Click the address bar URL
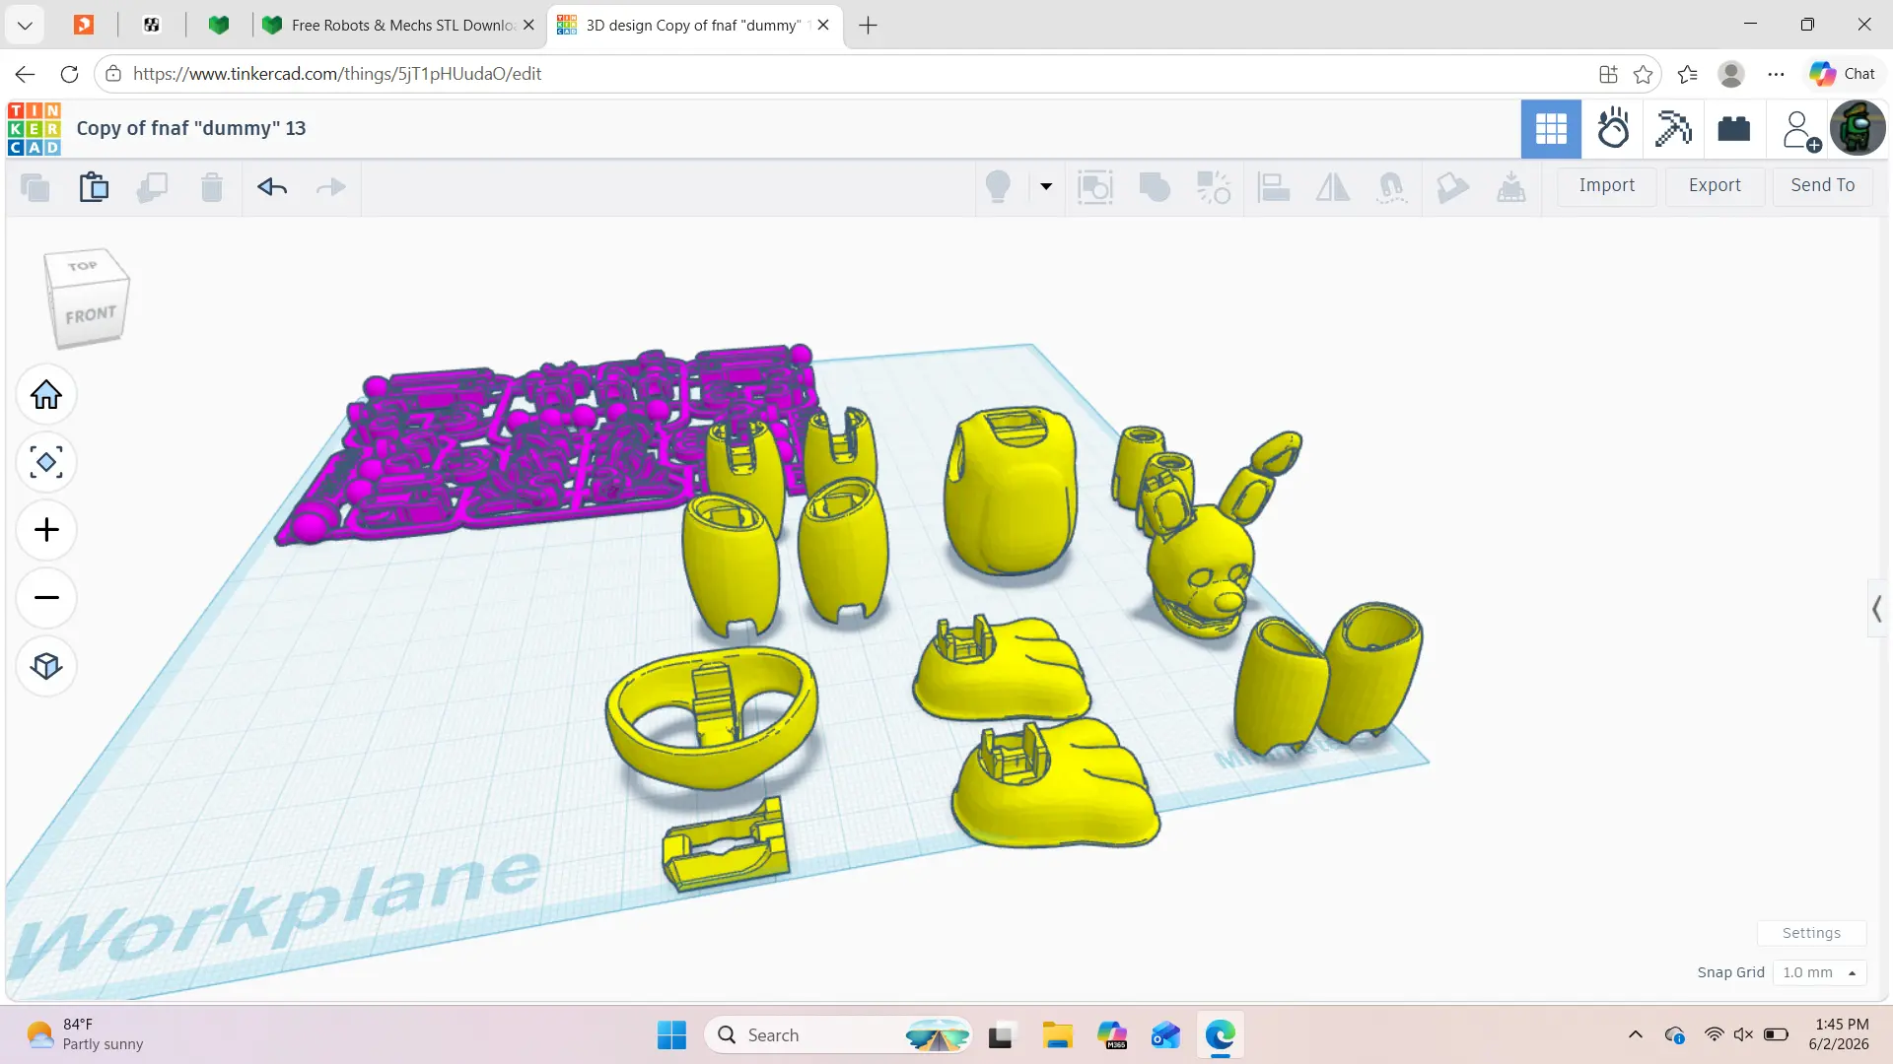 [x=337, y=74]
